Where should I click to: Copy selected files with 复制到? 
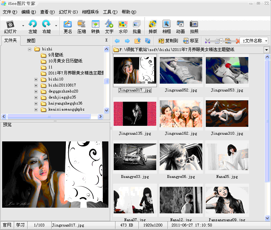(x=168, y=41)
